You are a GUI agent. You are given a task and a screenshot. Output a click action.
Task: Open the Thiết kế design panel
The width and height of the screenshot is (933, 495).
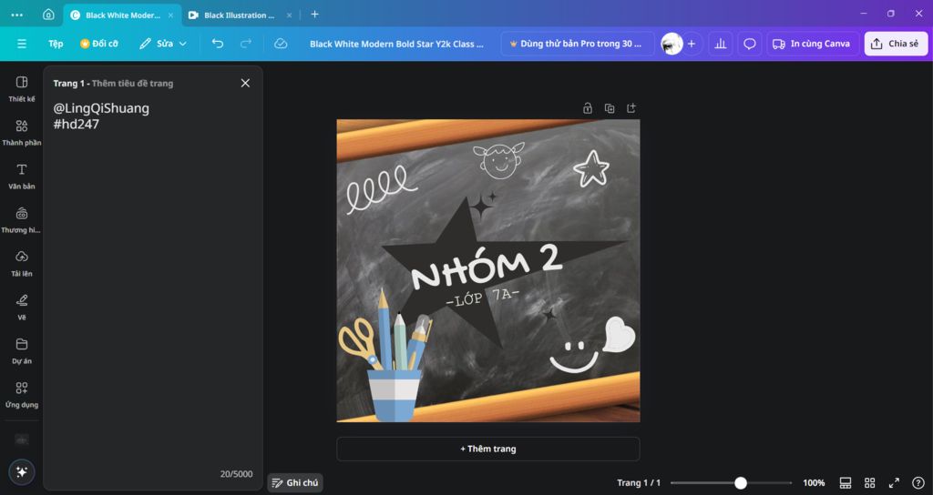22,89
